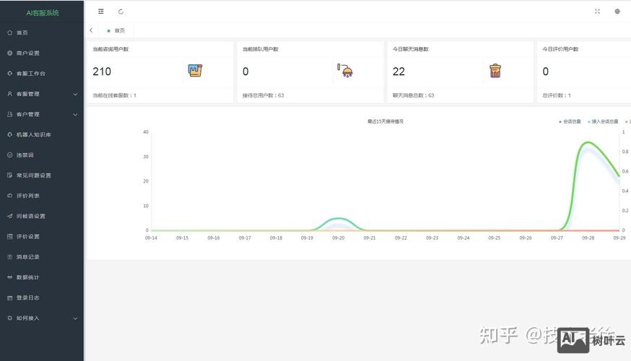Select the 如何接入 sidebar menu label
This screenshot has width=631, height=361.
(x=27, y=318)
